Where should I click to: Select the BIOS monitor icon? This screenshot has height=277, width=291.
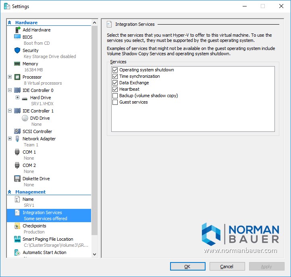click(17, 37)
